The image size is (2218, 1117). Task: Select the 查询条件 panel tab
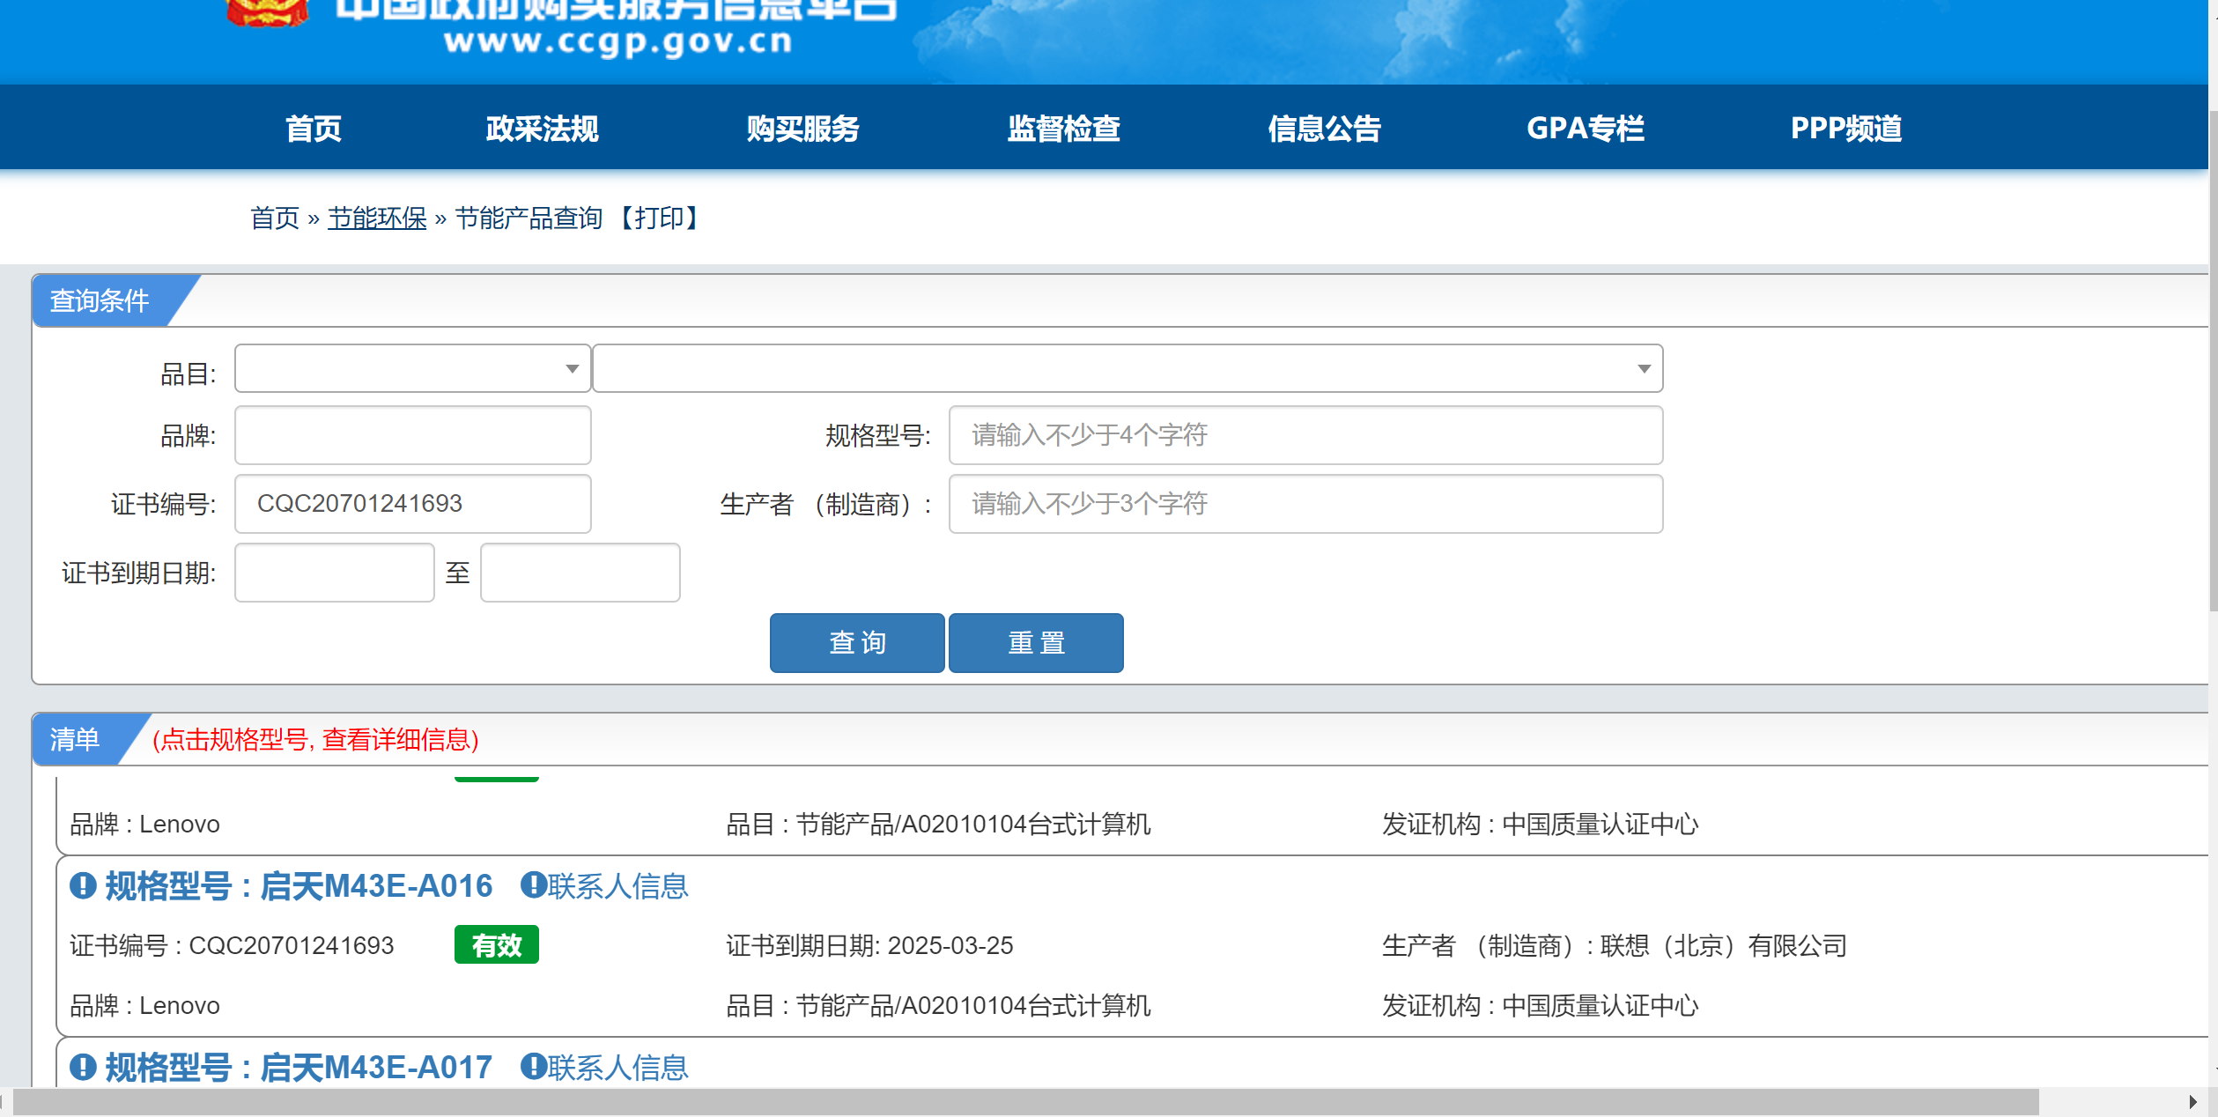click(x=100, y=300)
